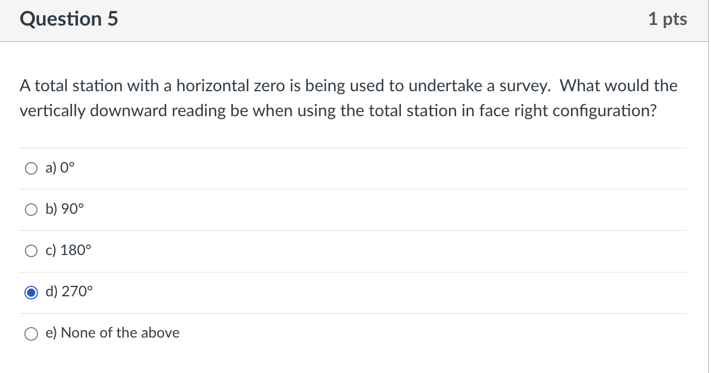Click the question prompt text paragraph

[349, 98]
